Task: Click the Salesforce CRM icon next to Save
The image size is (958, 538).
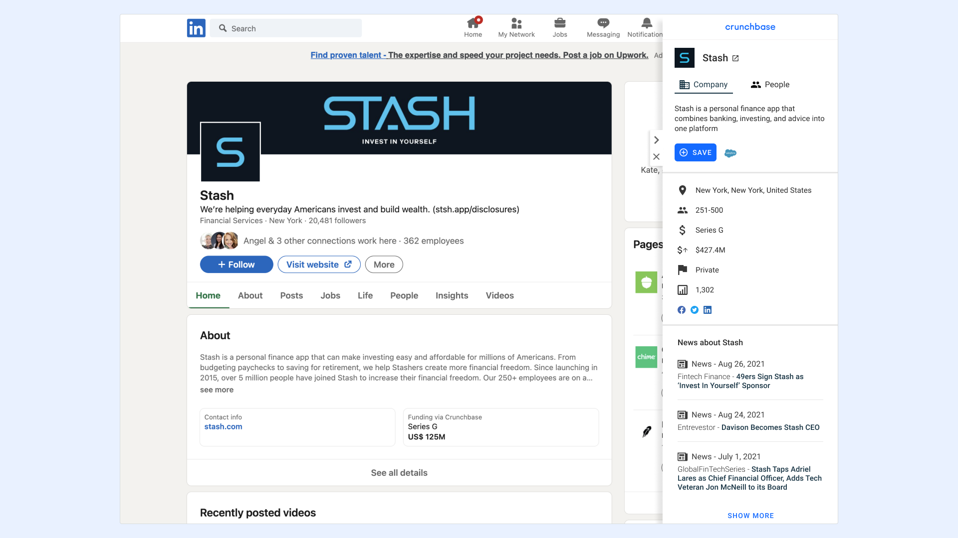Action: (x=730, y=153)
